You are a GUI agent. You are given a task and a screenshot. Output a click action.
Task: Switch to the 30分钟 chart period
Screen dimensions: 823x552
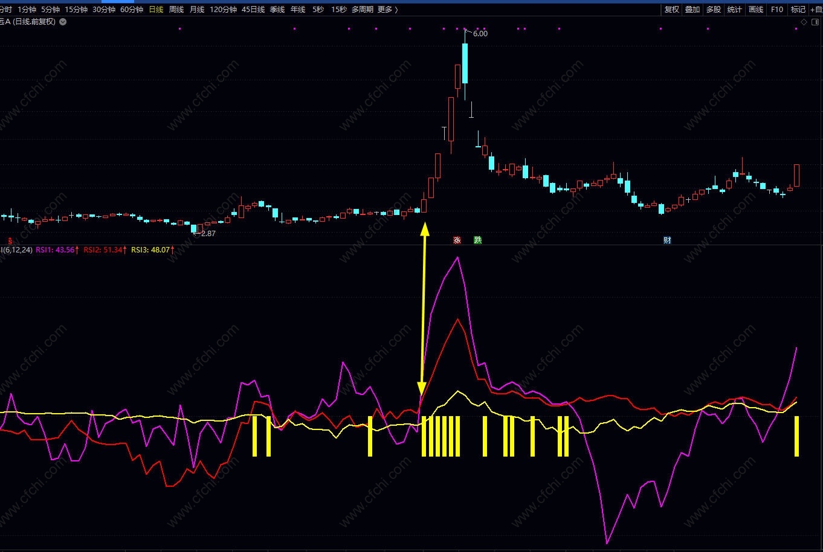click(x=104, y=10)
